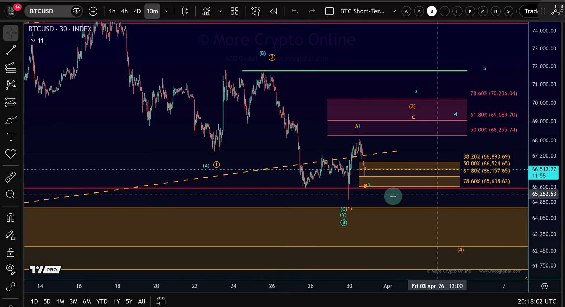The width and height of the screenshot is (565, 307).
Task: Set the date range to 5D
Action: [47, 301]
